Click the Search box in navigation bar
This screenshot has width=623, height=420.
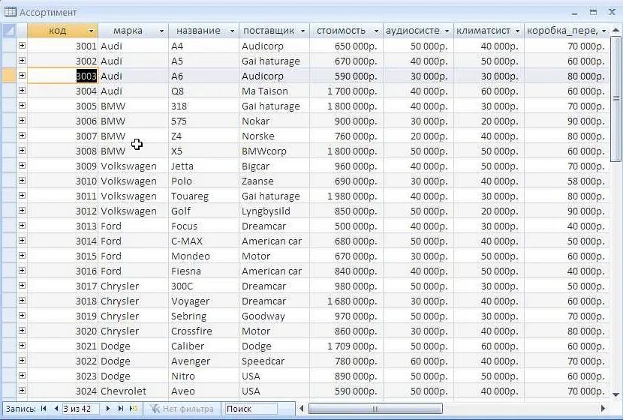click(250, 409)
